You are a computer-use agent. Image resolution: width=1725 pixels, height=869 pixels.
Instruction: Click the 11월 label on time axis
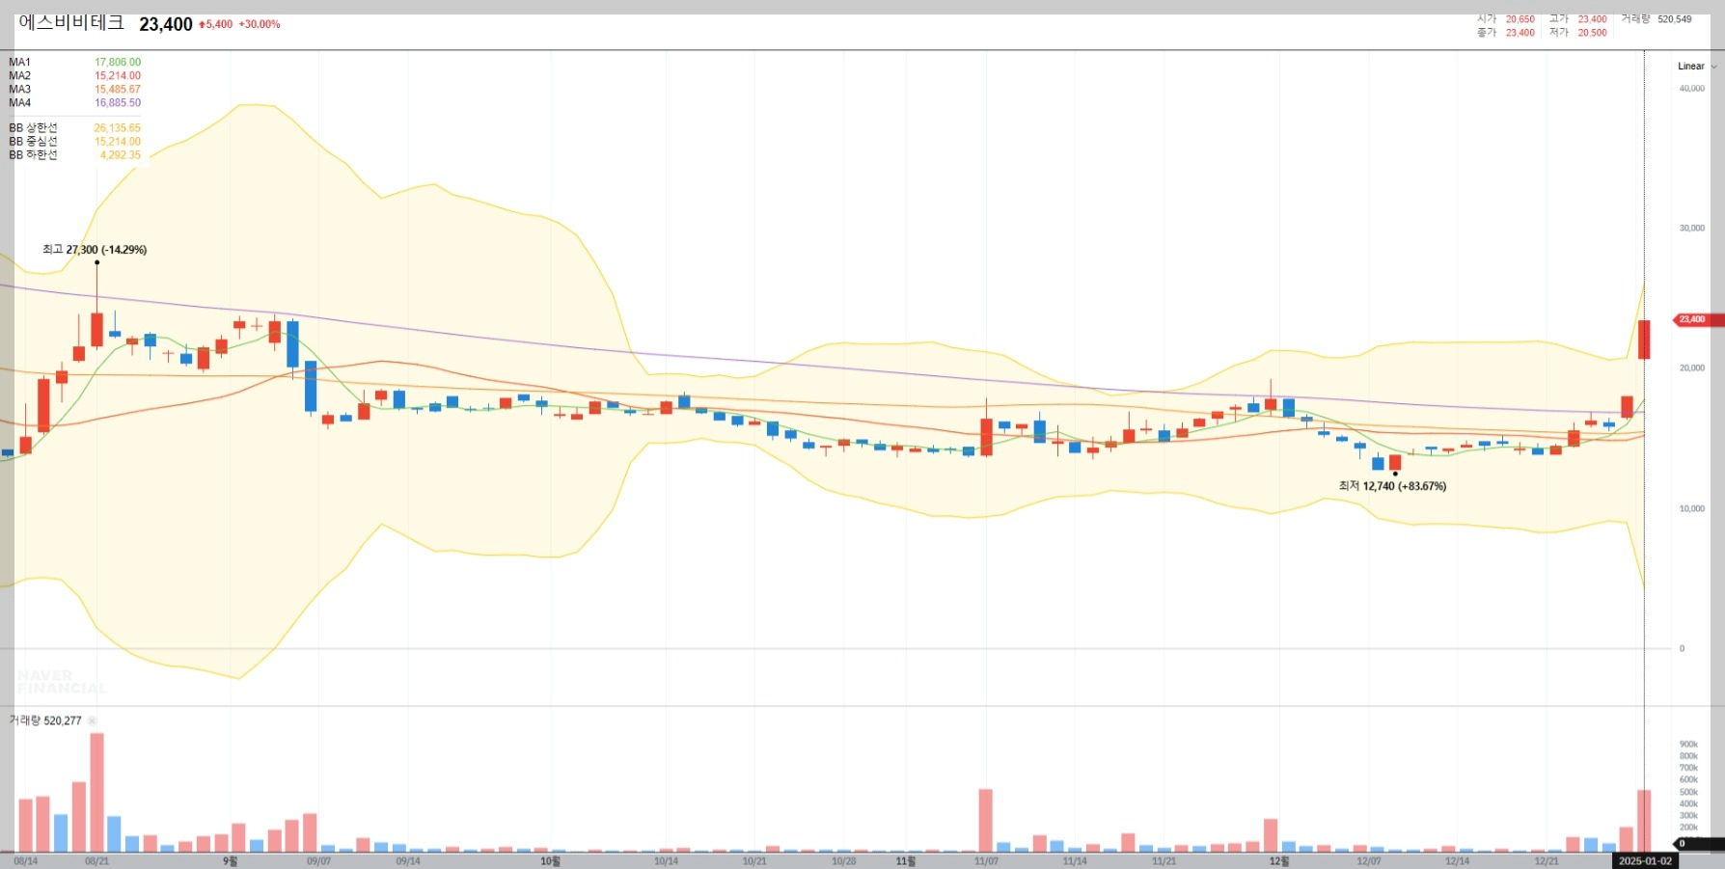[906, 860]
